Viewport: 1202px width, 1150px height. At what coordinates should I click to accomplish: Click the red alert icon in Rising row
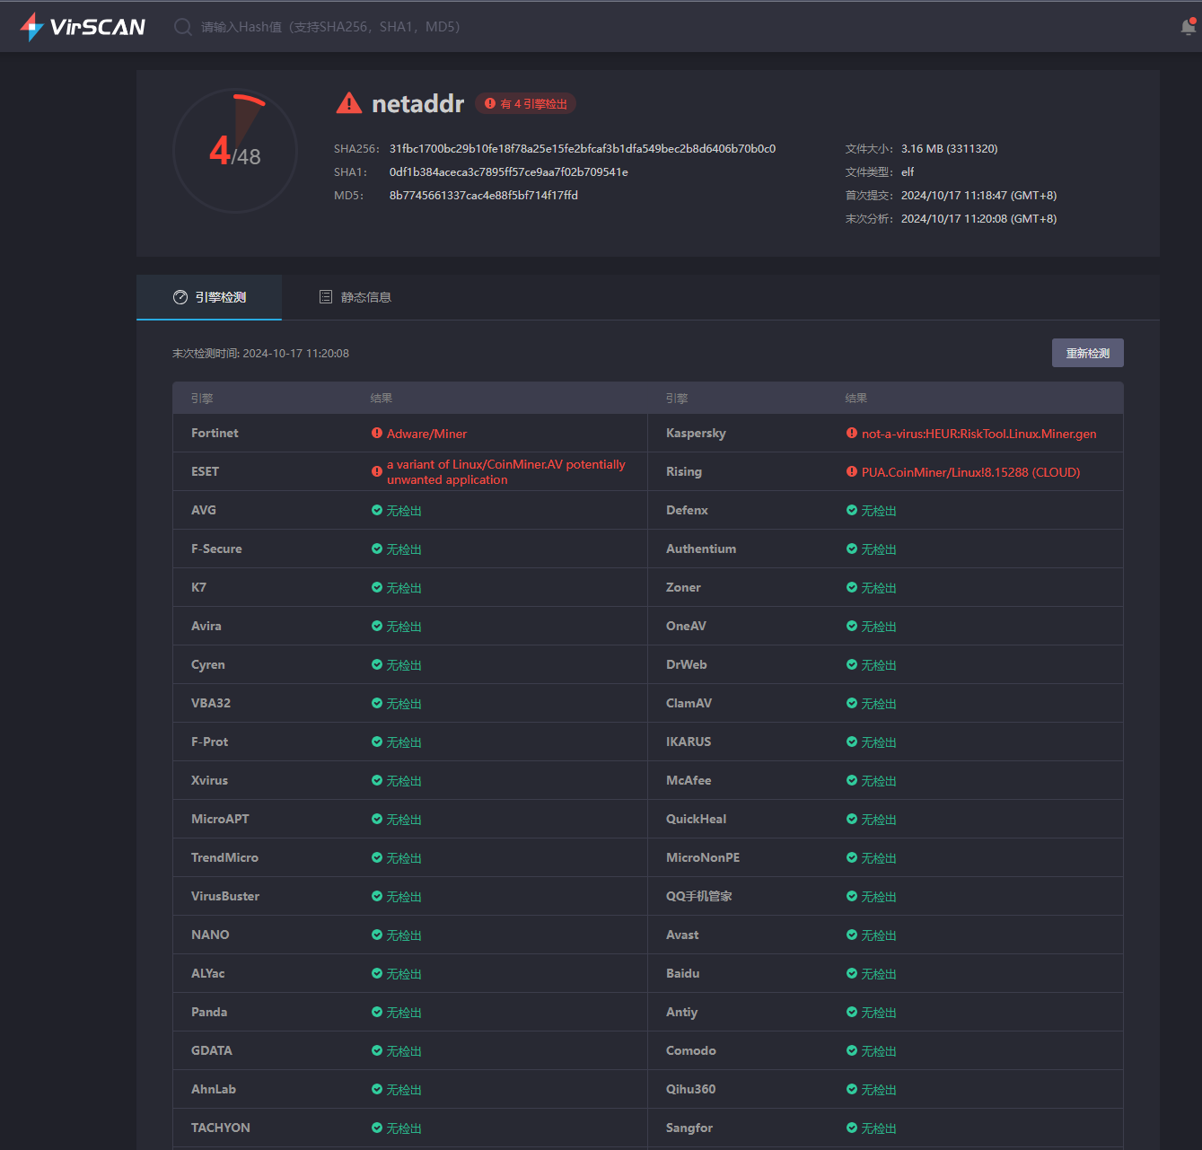pos(852,471)
